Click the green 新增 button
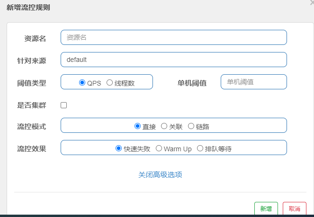This screenshot has width=314, height=217. point(266,208)
